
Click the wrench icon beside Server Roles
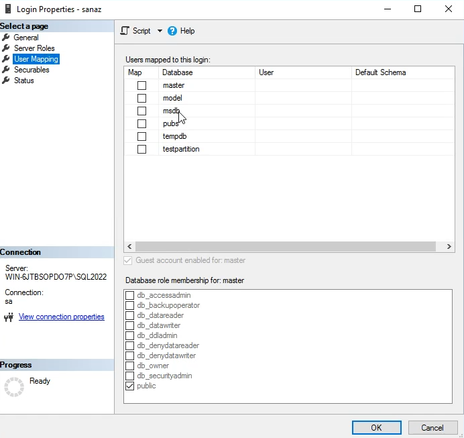(x=5, y=48)
